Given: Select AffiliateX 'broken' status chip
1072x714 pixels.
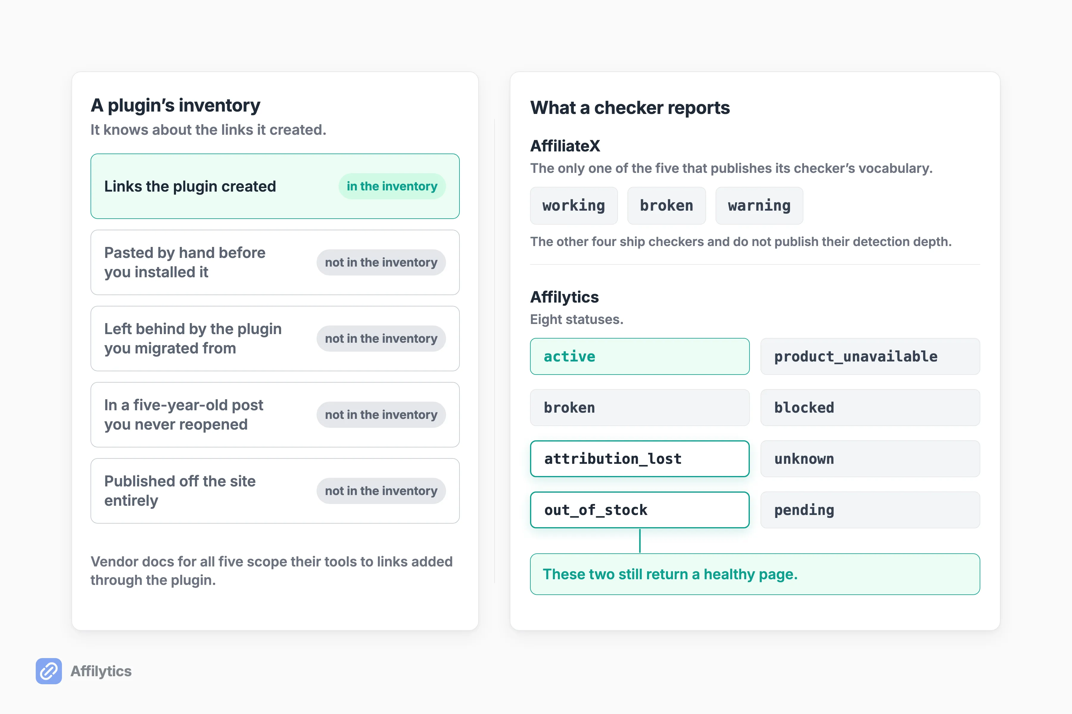Looking at the screenshot, I should pyautogui.click(x=666, y=205).
